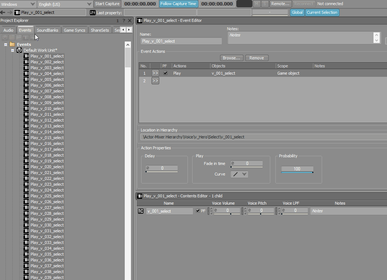Click the Remove button
387x280 pixels.
click(x=257, y=58)
